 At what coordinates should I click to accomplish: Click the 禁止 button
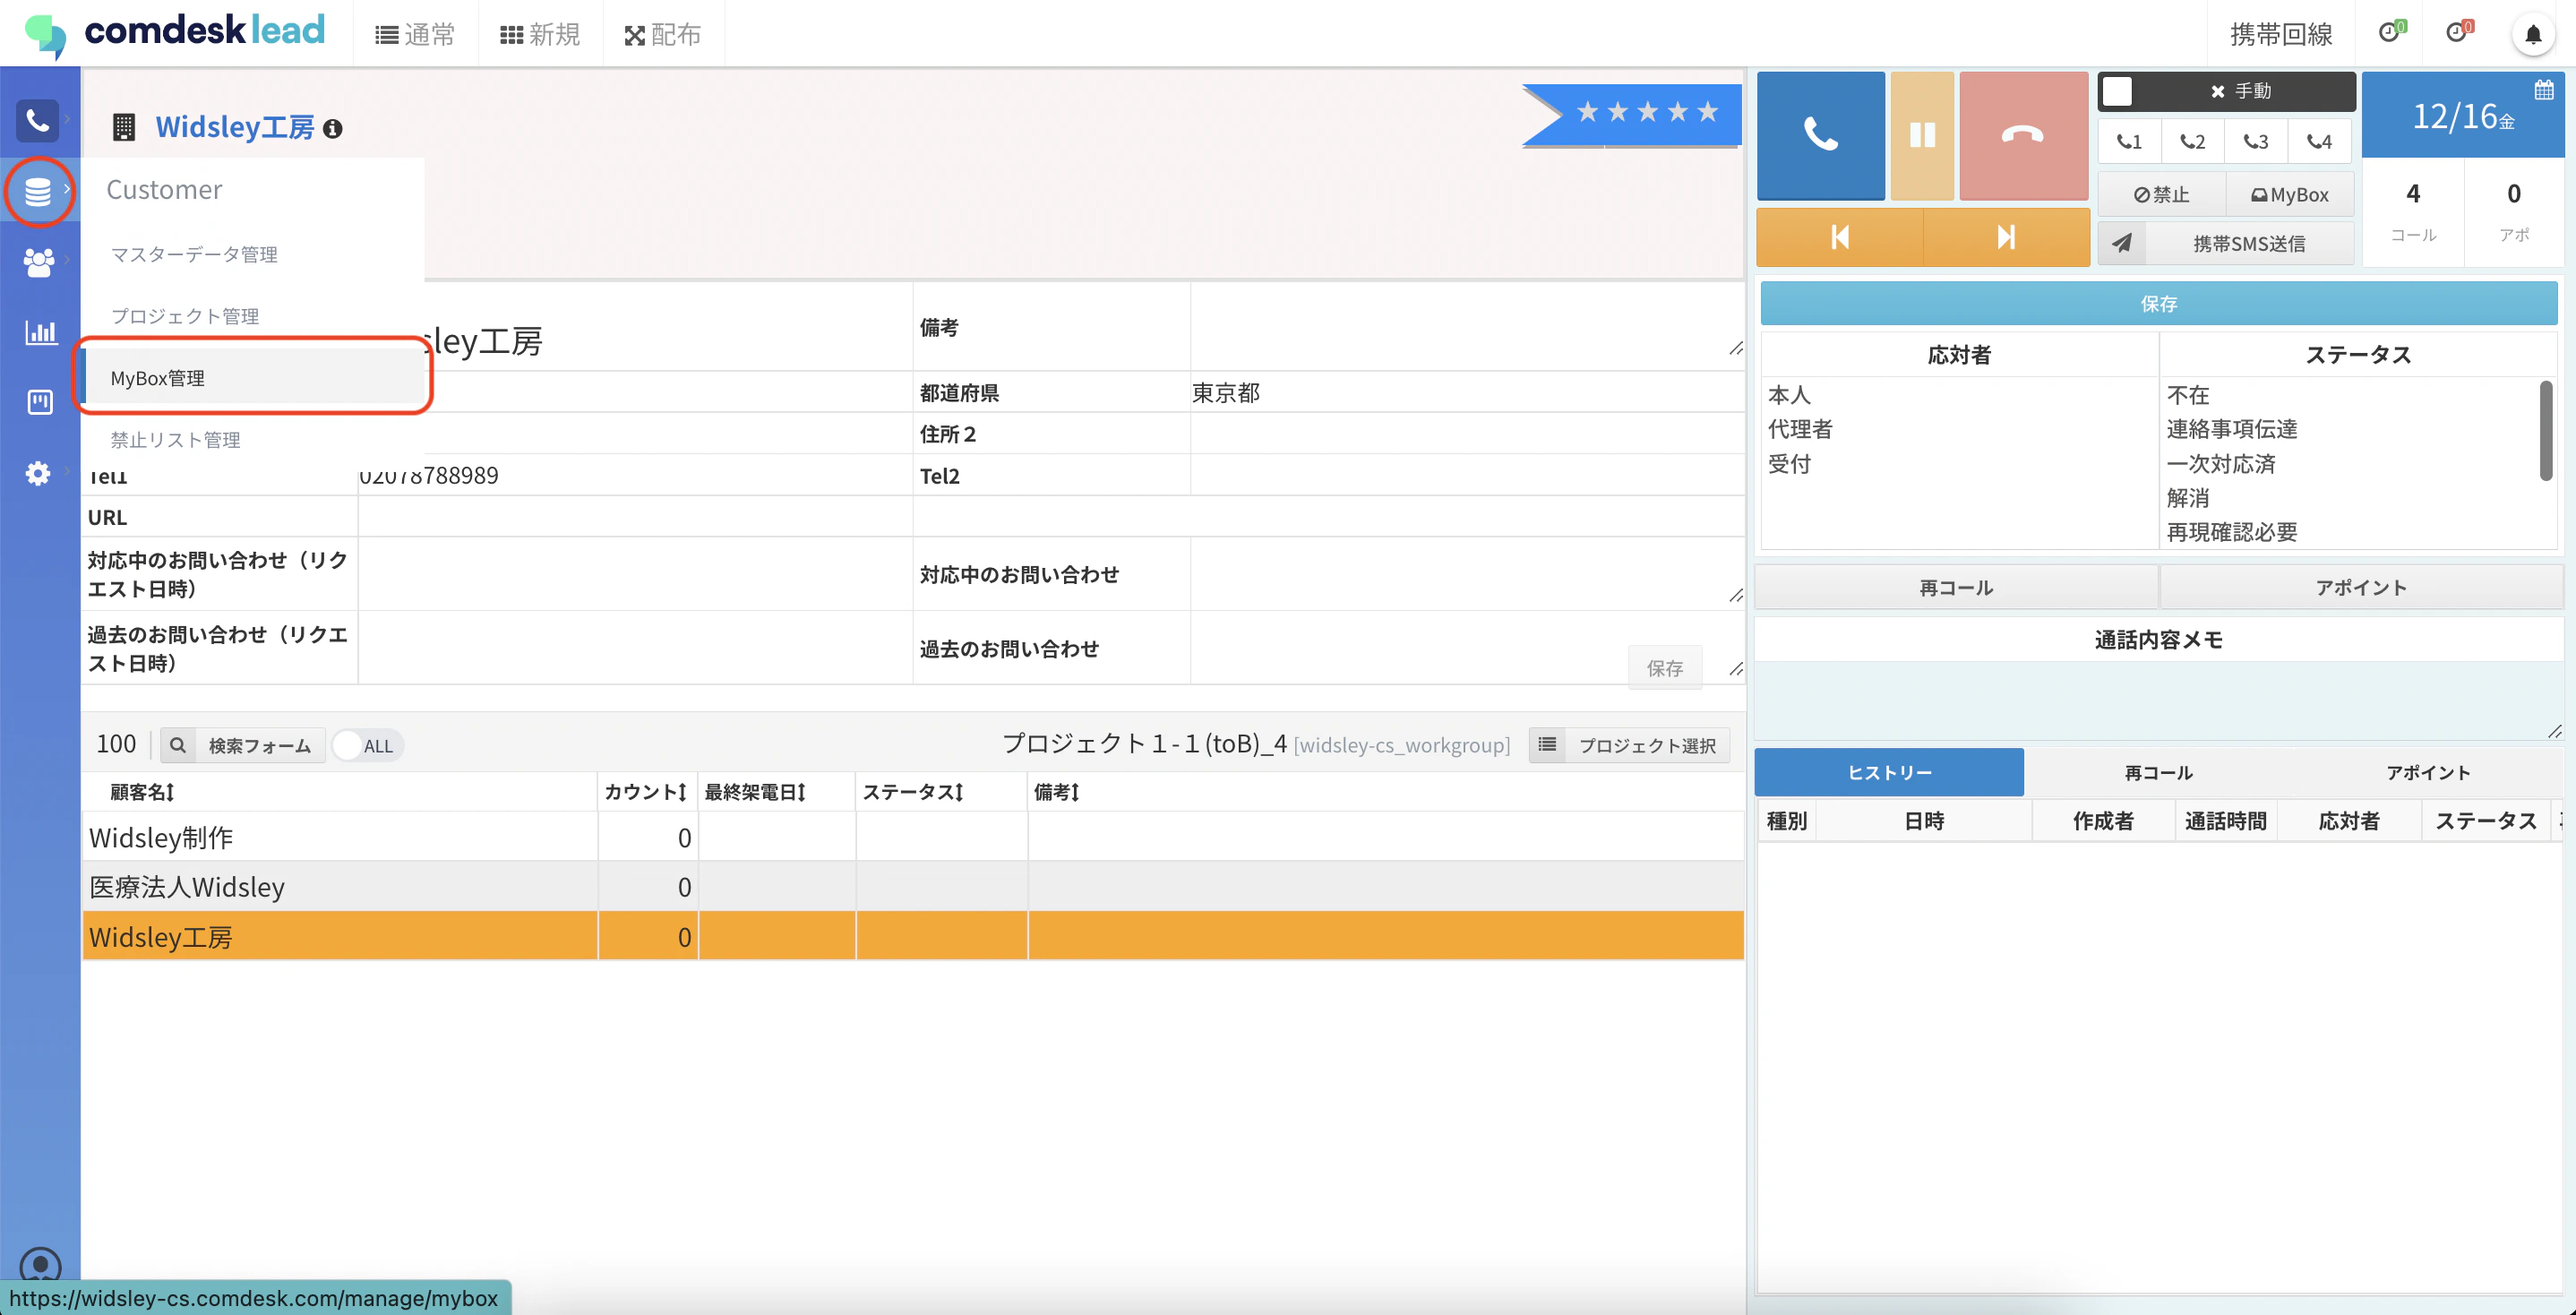pos(2161,195)
